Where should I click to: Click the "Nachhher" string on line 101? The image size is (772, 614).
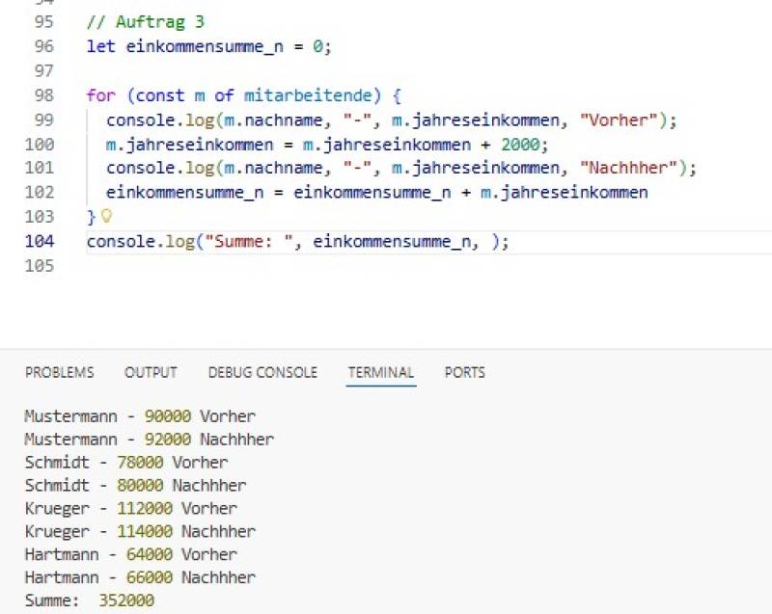coord(638,169)
